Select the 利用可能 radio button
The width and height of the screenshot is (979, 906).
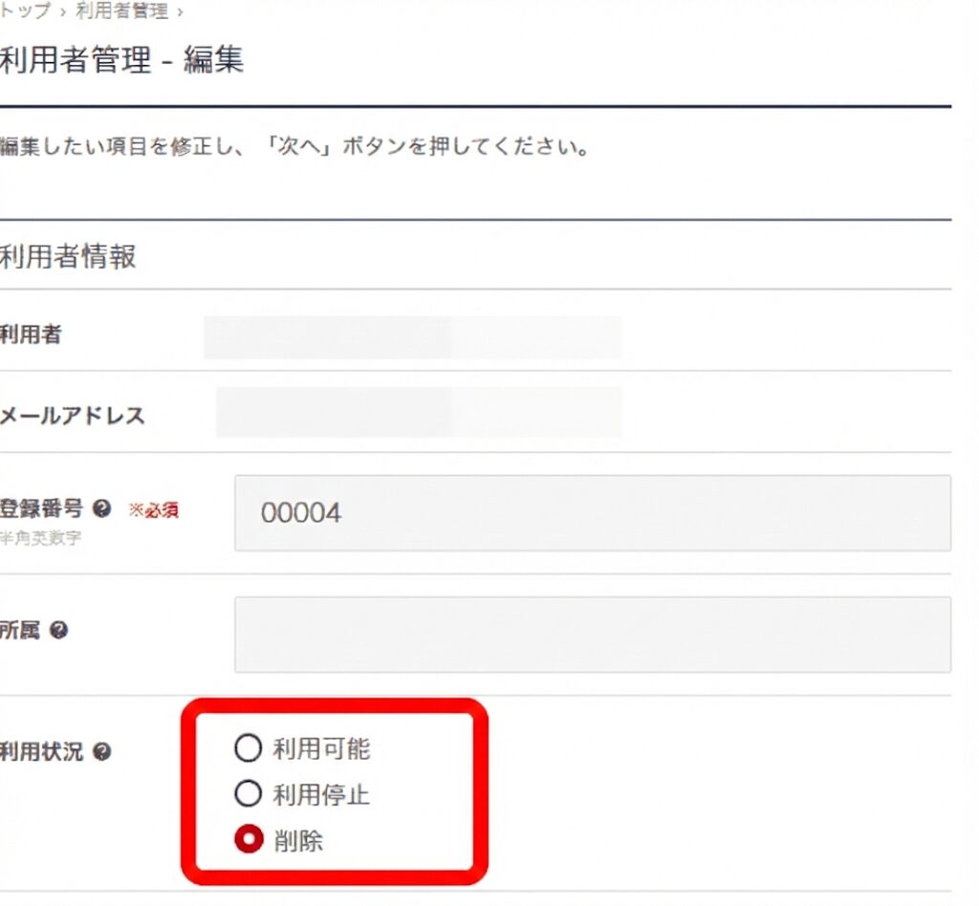(248, 748)
